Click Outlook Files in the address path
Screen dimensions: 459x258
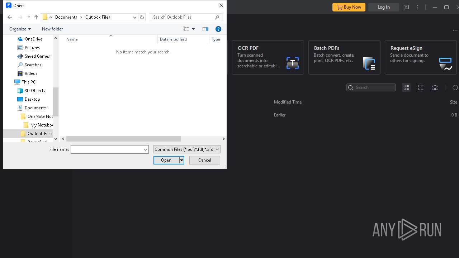click(98, 17)
